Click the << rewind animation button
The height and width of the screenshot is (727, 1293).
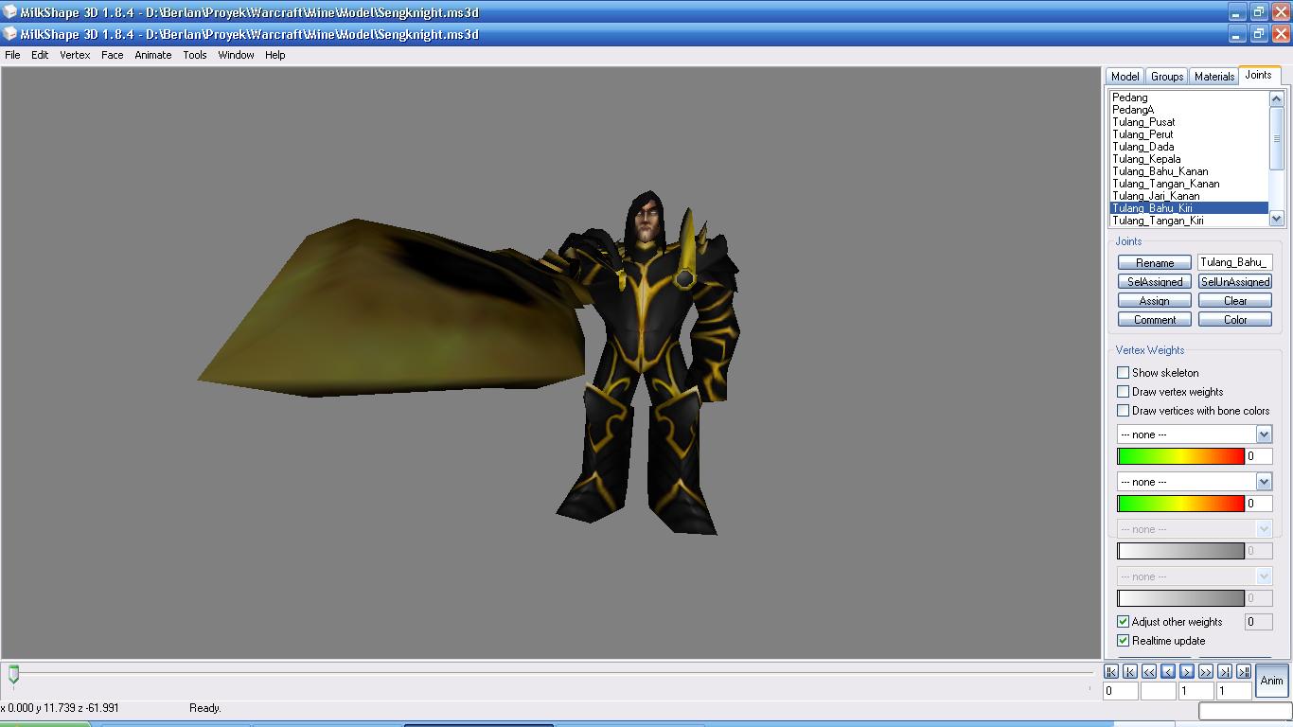point(1149,671)
